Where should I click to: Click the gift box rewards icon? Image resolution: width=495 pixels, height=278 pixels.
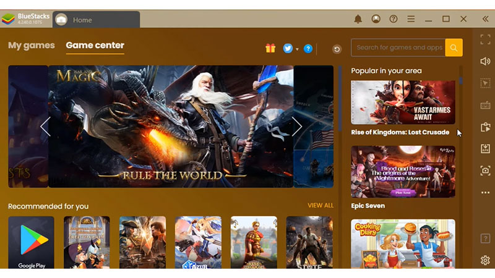click(x=270, y=48)
